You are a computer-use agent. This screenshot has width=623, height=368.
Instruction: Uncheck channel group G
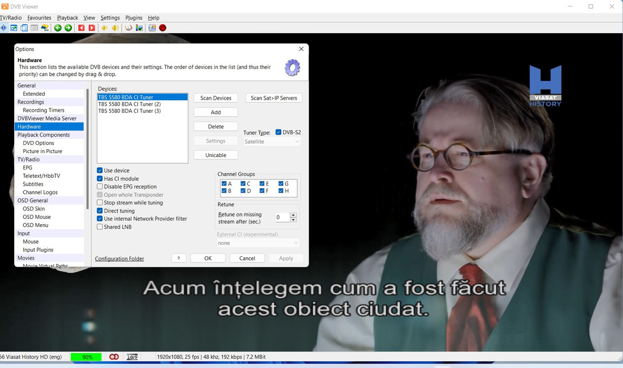[281, 184]
